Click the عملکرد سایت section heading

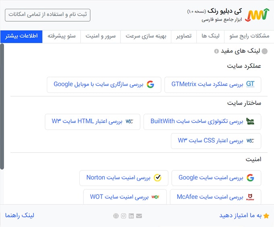click(x=244, y=66)
